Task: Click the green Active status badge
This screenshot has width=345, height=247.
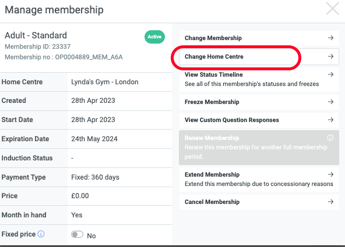Action: pyautogui.click(x=154, y=37)
